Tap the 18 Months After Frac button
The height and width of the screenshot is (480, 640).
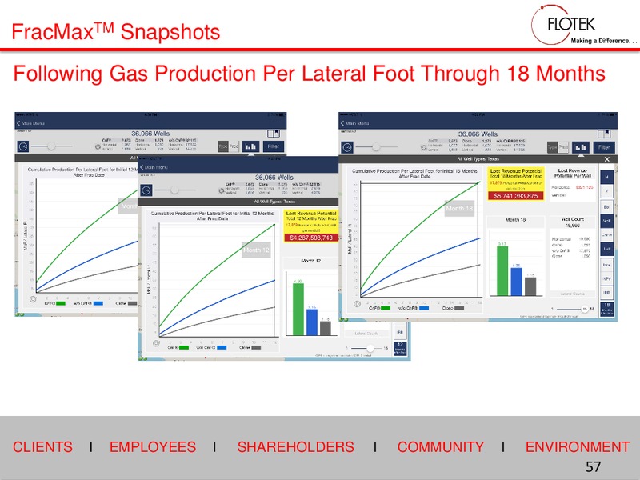pos(606,309)
